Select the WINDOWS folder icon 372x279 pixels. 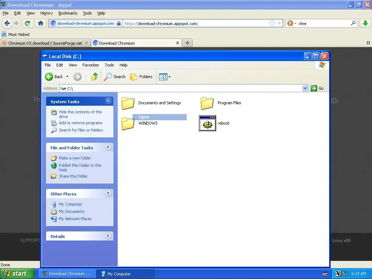pyautogui.click(x=128, y=124)
